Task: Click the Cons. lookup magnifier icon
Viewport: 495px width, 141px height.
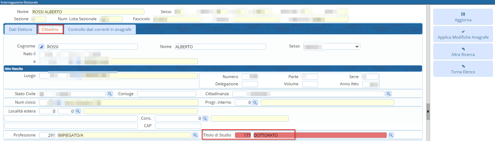Action: click(205, 119)
